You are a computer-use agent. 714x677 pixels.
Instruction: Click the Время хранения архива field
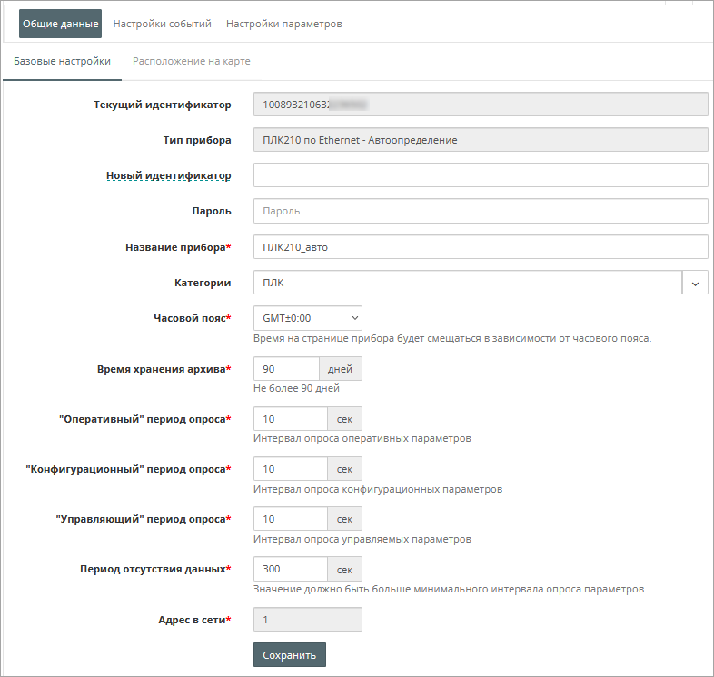click(x=286, y=369)
